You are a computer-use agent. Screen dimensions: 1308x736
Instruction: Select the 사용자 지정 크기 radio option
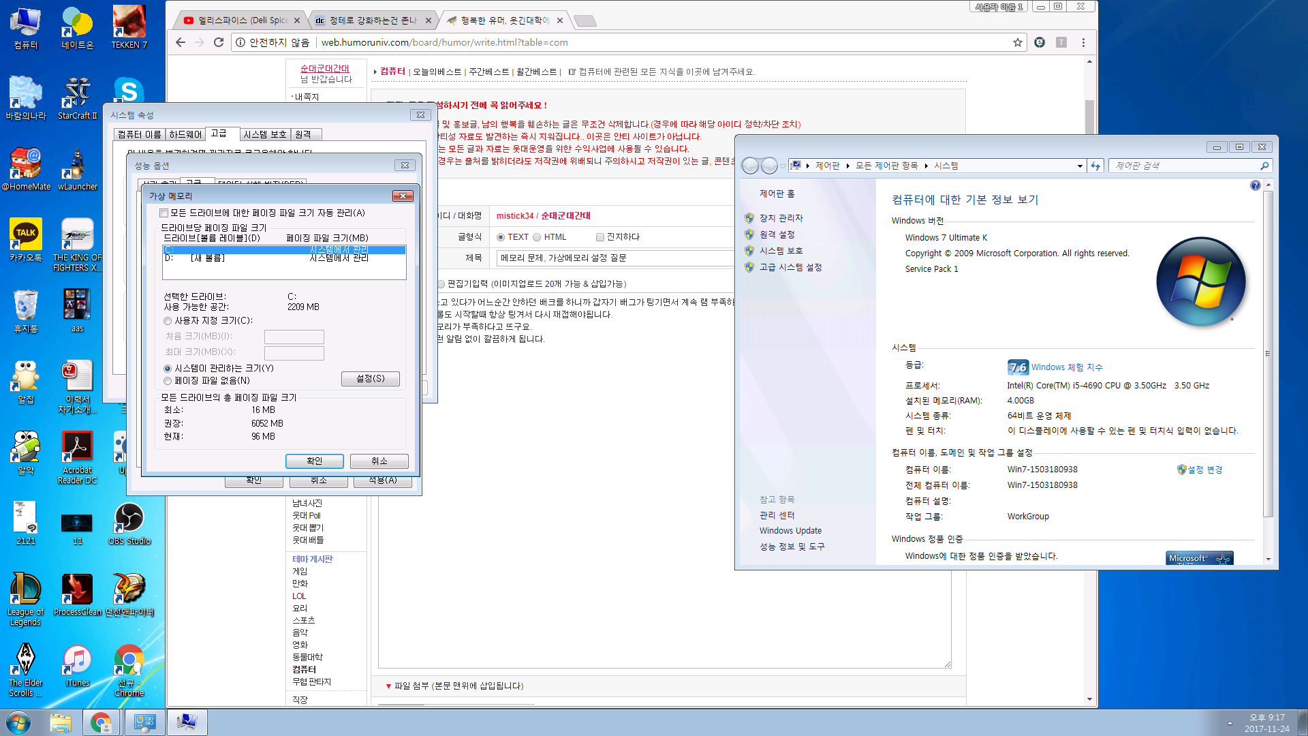click(x=168, y=321)
